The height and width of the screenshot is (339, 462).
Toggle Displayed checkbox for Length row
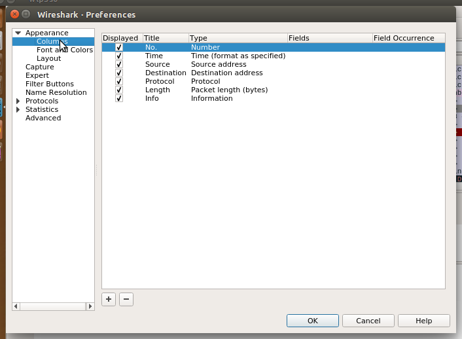pos(119,90)
